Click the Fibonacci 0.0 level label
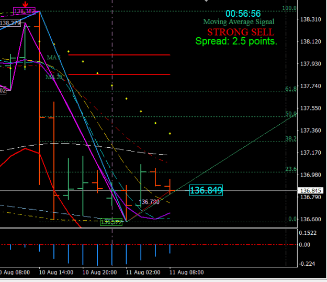The image size is (327, 282). (292, 219)
